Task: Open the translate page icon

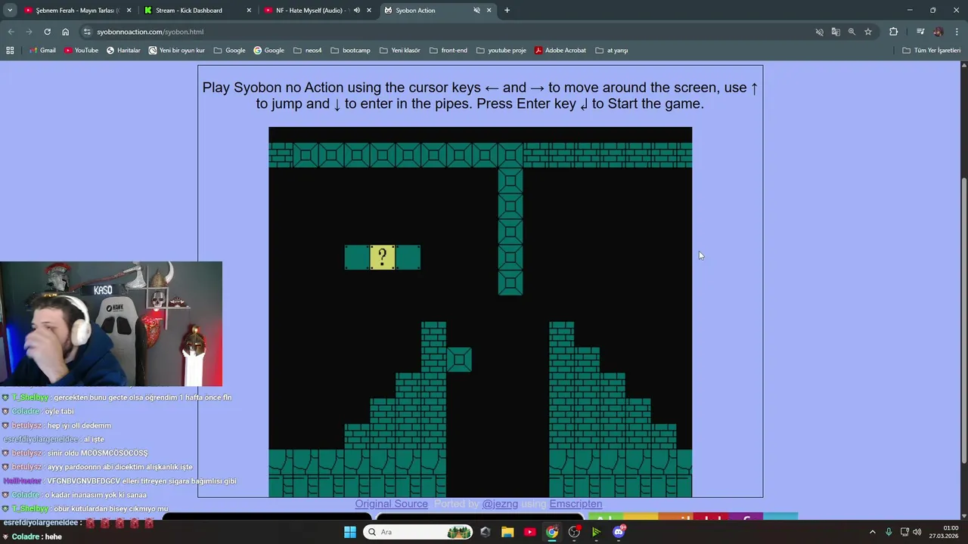Action: (836, 32)
